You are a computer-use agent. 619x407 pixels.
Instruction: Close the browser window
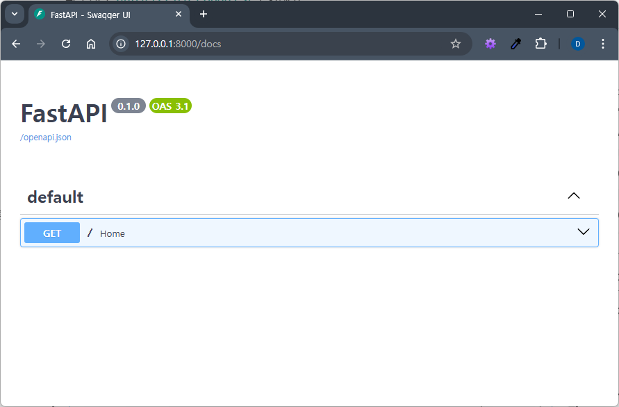pos(602,14)
